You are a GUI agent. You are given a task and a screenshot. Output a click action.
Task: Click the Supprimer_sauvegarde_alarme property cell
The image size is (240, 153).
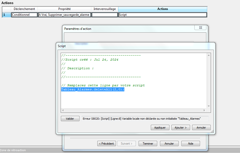pyautogui.click(x=64, y=15)
